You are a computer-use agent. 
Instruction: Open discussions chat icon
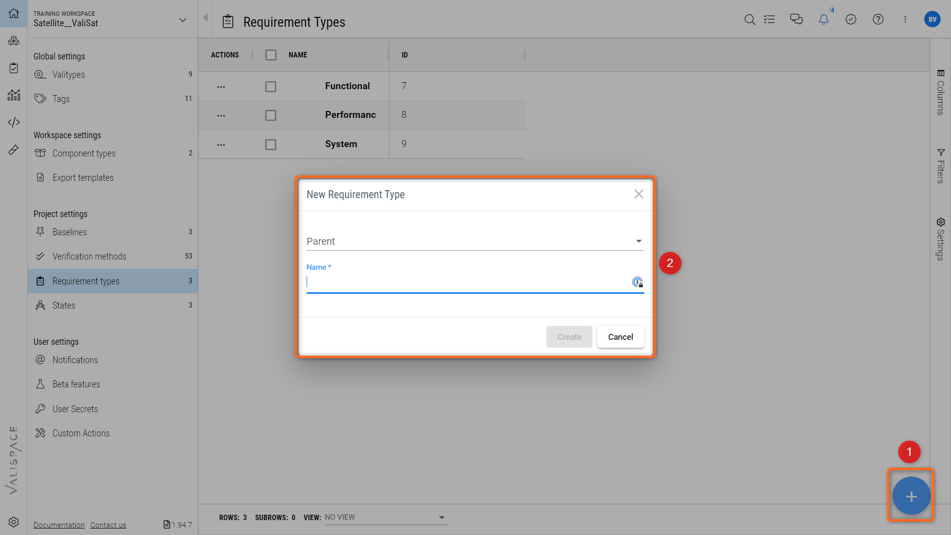[x=796, y=19]
